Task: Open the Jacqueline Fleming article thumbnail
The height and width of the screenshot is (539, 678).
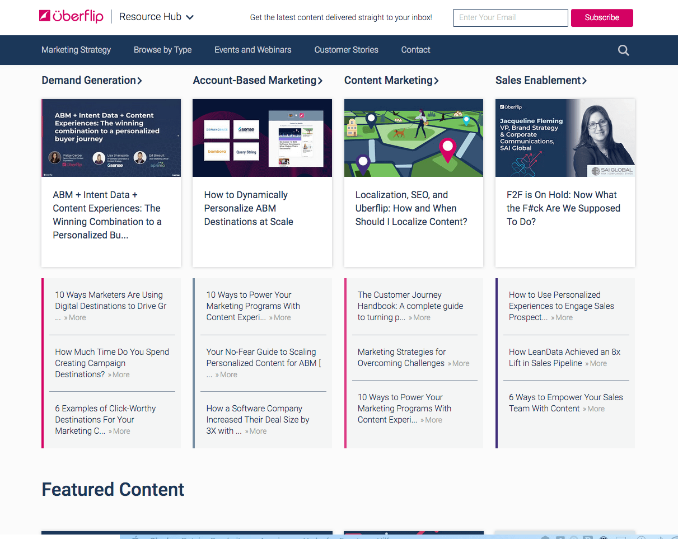Action: [565, 138]
